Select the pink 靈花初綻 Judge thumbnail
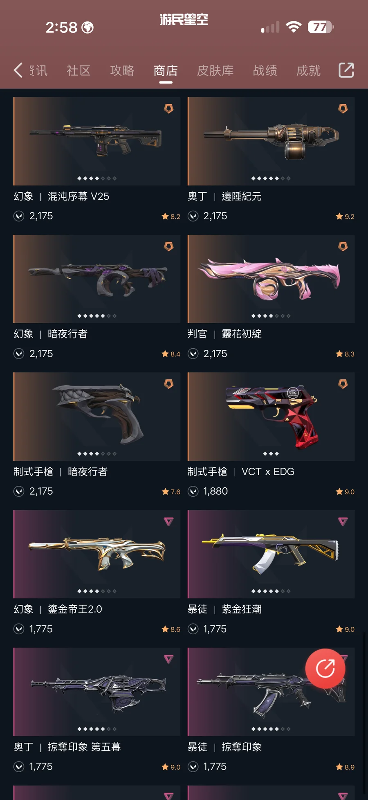 271,279
